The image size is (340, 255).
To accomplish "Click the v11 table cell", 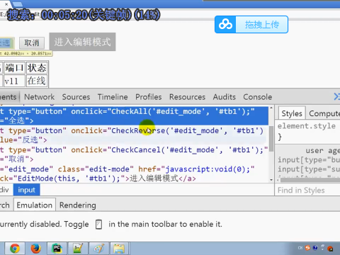I will click(x=14, y=81).
